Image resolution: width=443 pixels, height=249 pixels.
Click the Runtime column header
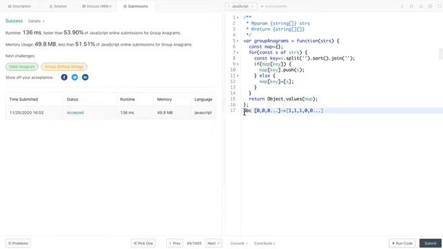coord(127,100)
